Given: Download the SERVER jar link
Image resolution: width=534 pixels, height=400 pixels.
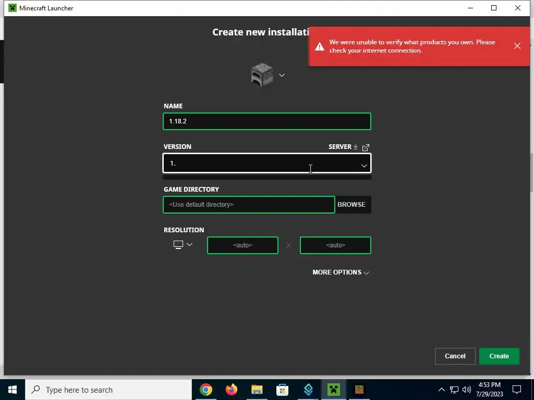Looking at the screenshot, I should pyautogui.click(x=343, y=146).
